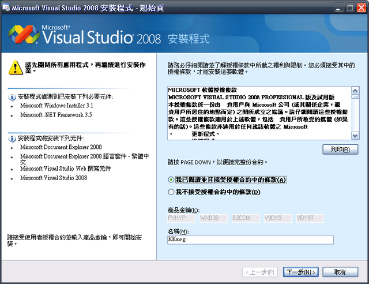Click the 上一步(P) previous button
The image size is (369, 284).
tap(261, 272)
